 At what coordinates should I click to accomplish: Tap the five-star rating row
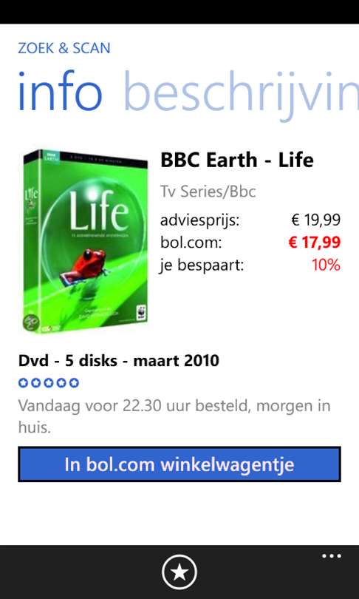pyautogui.click(x=49, y=383)
